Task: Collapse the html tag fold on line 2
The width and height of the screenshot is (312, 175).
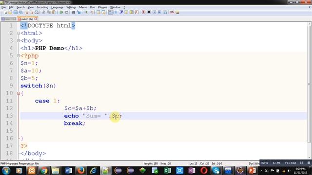Action: (x=19, y=33)
